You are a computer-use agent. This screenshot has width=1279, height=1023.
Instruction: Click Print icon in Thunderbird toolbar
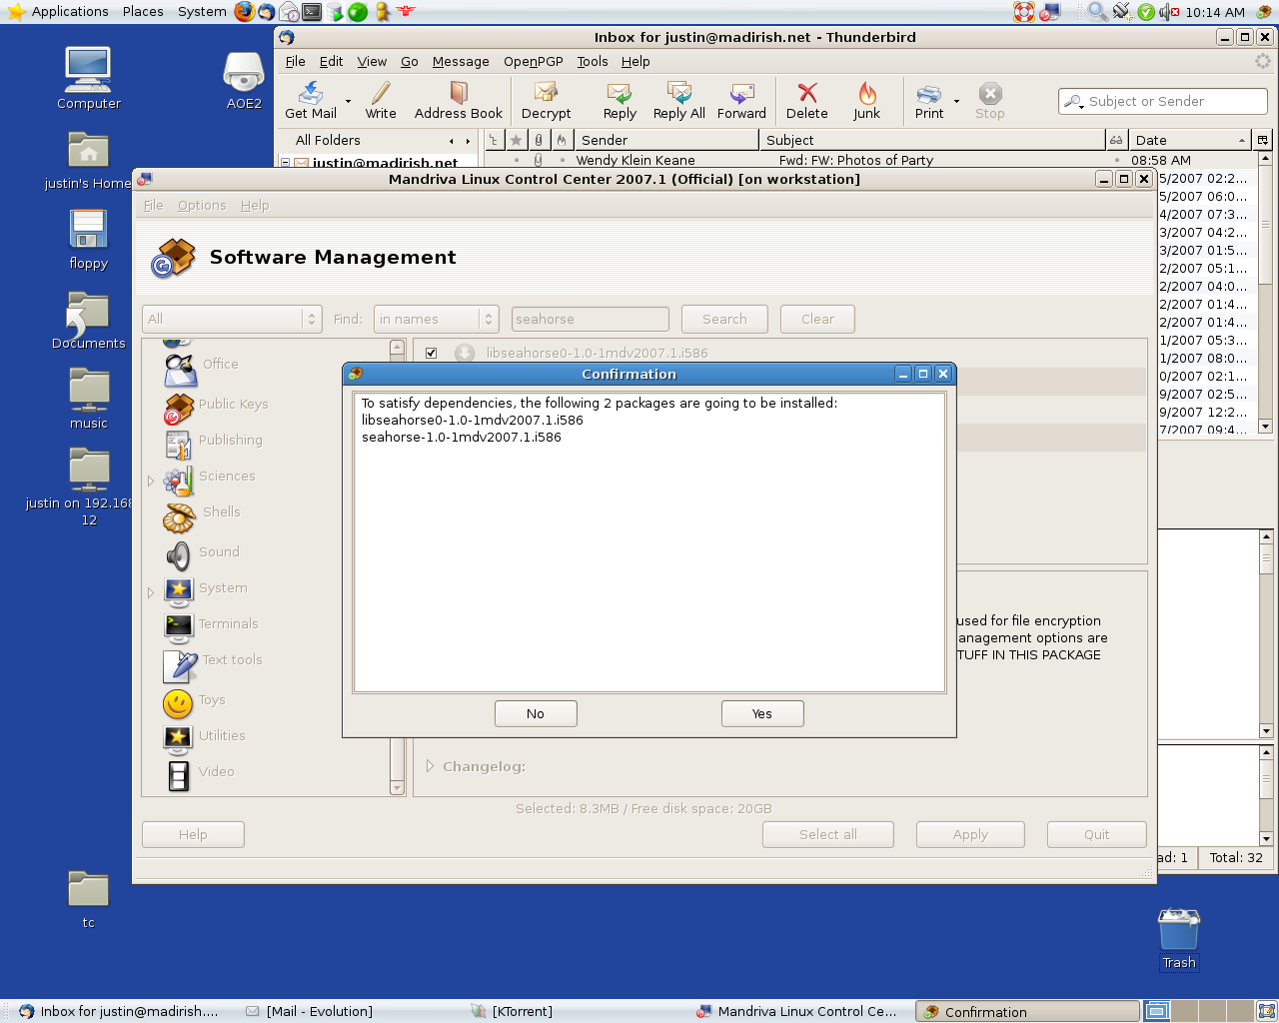pyautogui.click(x=929, y=101)
